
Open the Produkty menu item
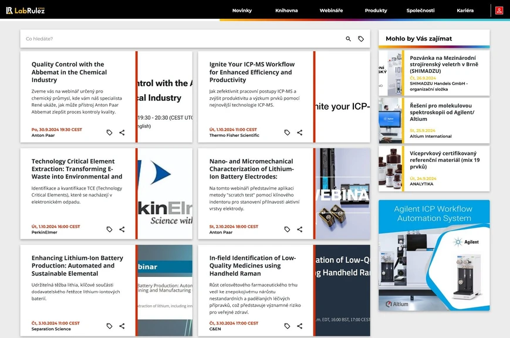[376, 11]
